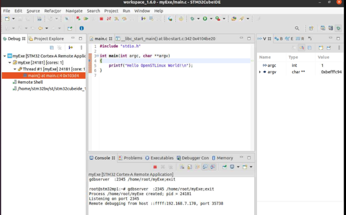The image size is (346, 215).
Task: Open the dropdown arrow beside the New icon
Action: point(13,19)
